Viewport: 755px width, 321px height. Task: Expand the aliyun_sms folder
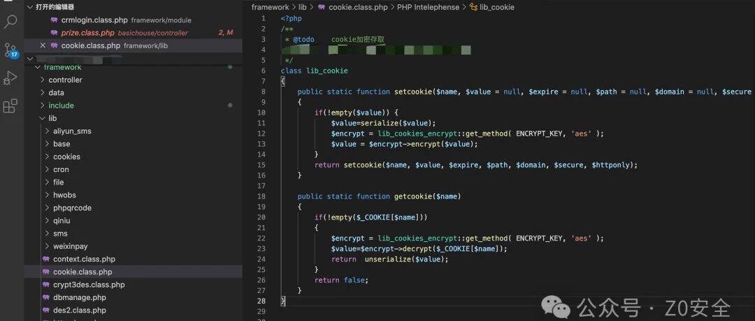tap(134, 131)
